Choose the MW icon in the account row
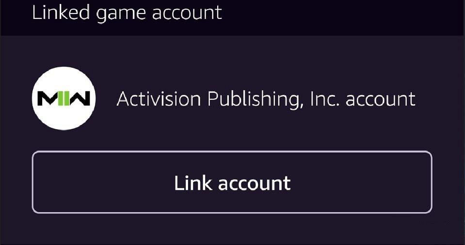Viewport: 465px width, 245px height. click(64, 99)
